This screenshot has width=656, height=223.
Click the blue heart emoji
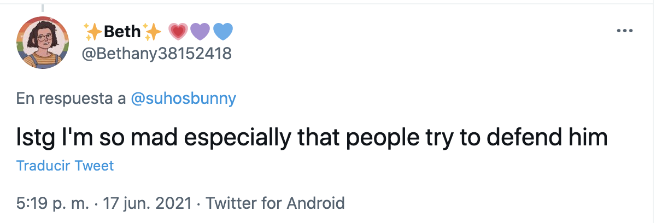[x=222, y=32]
